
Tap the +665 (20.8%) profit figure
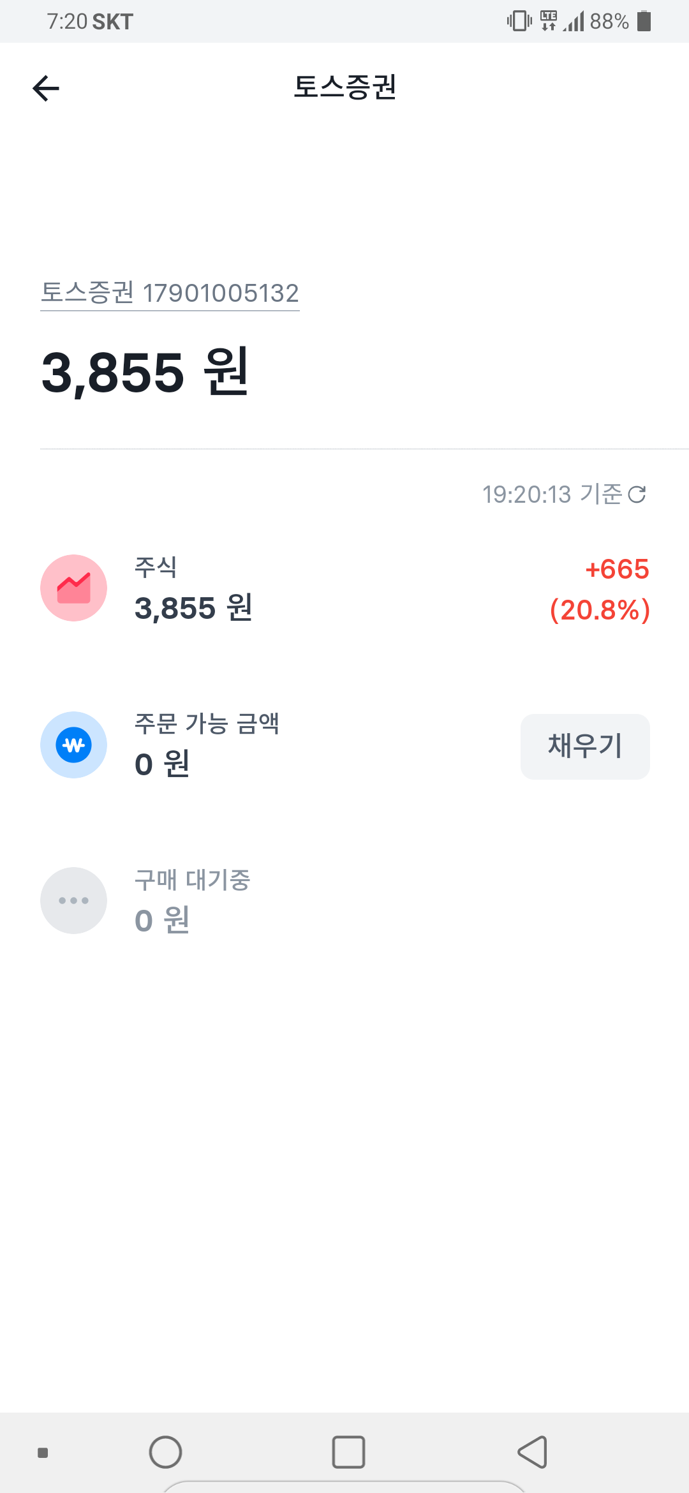[600, 590]
